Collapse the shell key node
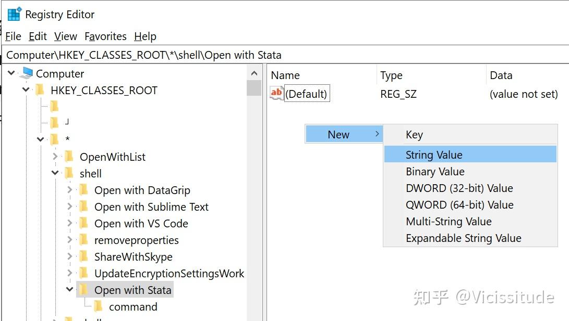This screenshot has width=569, height=321. [55, 174]
